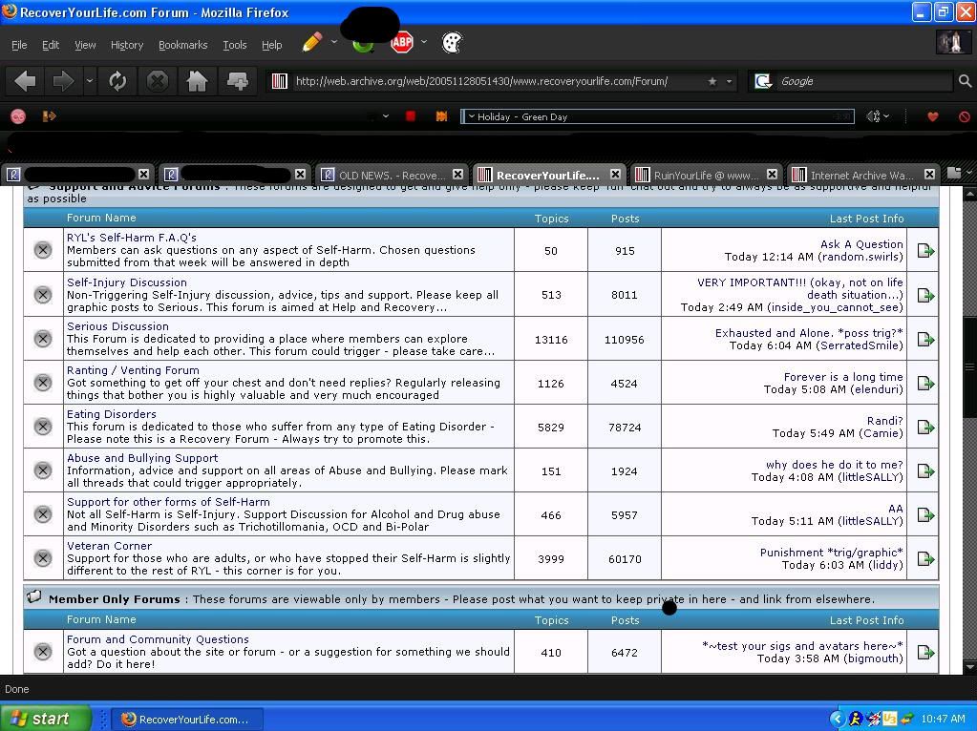Click the status circle beside Veteran Corner
Viewport: 977px width, 731px height.
click(43, 558)
